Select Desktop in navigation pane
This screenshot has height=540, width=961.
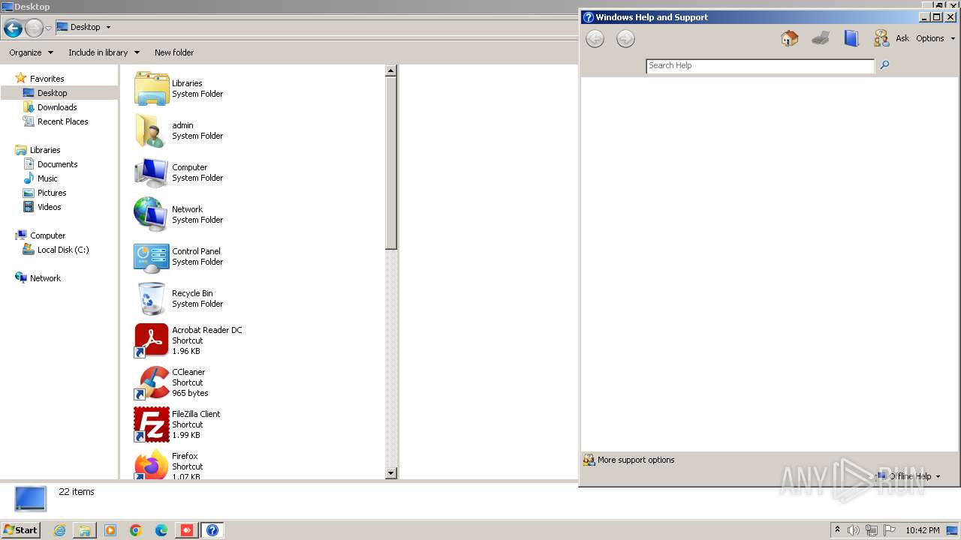[x=52, y=93]
